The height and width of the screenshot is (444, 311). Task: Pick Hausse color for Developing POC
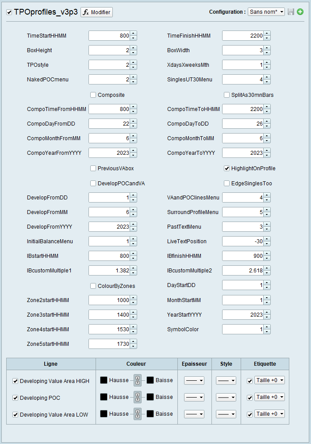coord(104,397)
